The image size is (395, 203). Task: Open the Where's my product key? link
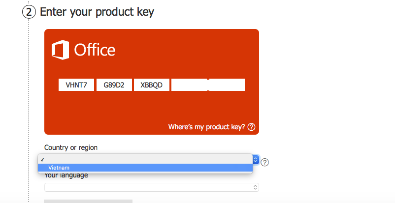tap(206, 127)
